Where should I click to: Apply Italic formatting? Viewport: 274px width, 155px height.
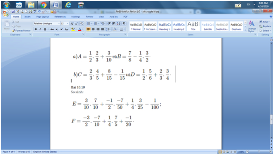tap(40, 29)
